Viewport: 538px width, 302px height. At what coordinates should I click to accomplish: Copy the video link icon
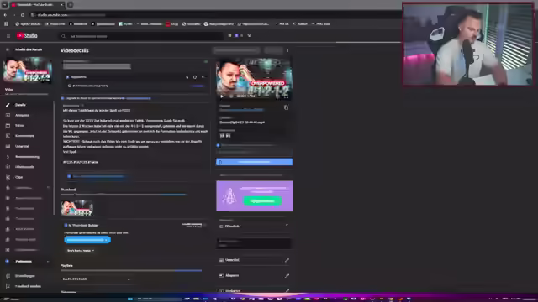click(x=286, y=107)
